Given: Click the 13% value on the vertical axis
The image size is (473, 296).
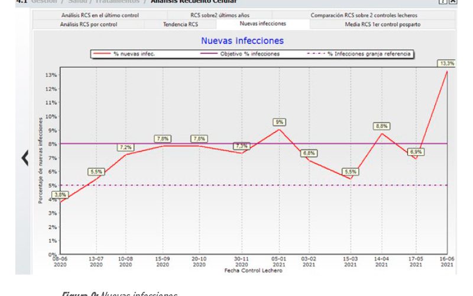Looking at the screenshot, I should (x=51, y=75).
